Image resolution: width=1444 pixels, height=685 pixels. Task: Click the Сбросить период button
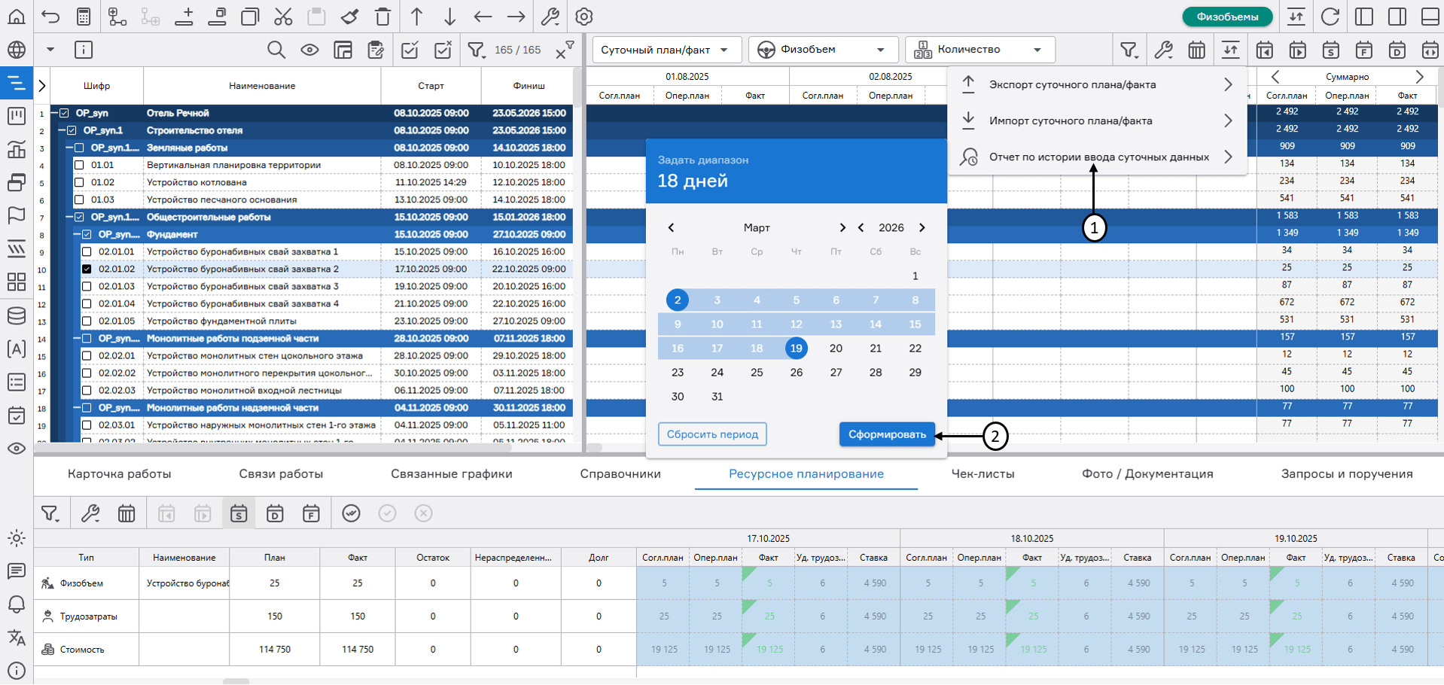[712, 434]
